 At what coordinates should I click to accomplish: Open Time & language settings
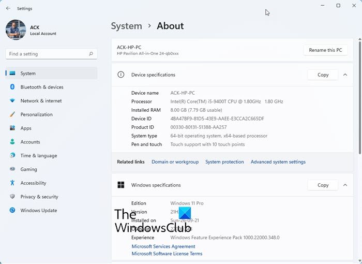point(51,156)
